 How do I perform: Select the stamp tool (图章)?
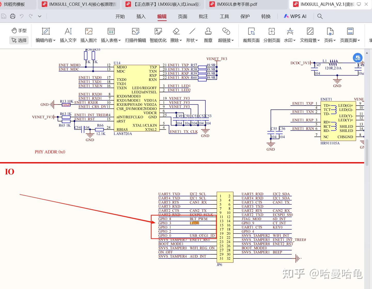coord(208,35)
